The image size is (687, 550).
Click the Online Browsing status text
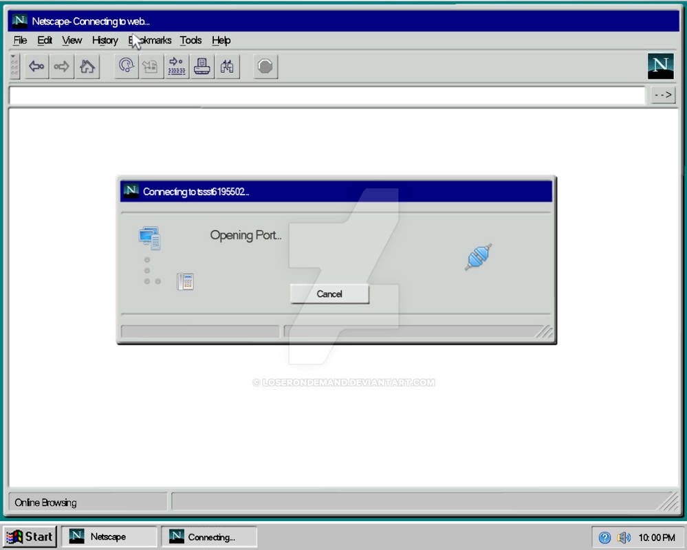point(45,503)
